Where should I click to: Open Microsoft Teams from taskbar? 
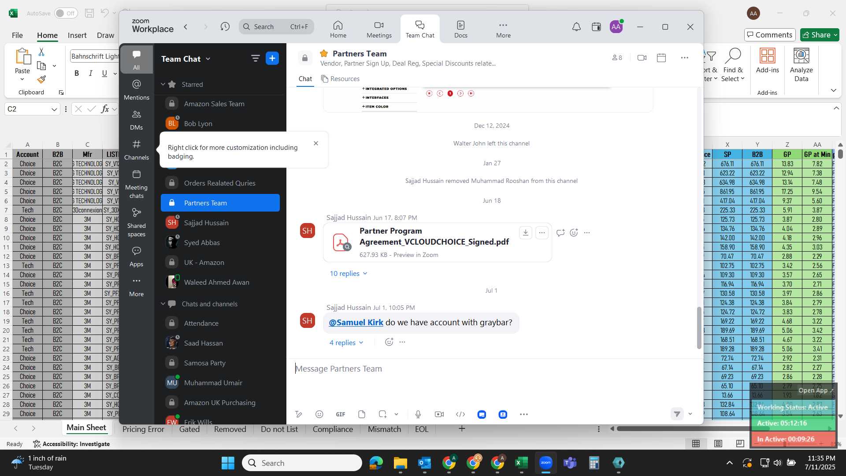point(570,463)
